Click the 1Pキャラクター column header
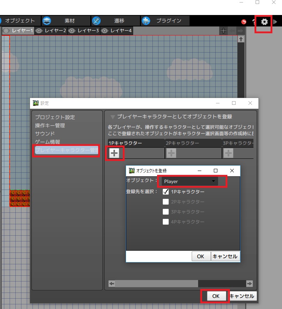 (x=136, y=143)
